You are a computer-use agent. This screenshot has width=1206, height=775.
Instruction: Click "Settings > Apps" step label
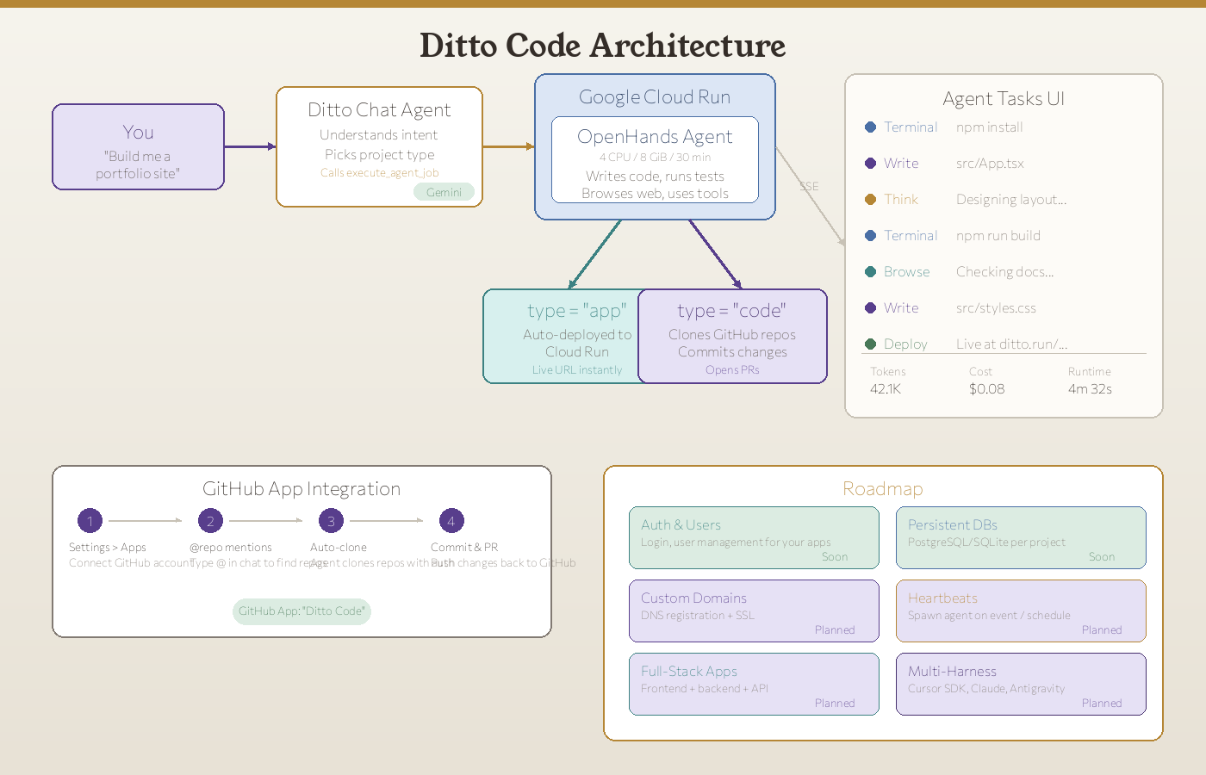coord(108,548)
